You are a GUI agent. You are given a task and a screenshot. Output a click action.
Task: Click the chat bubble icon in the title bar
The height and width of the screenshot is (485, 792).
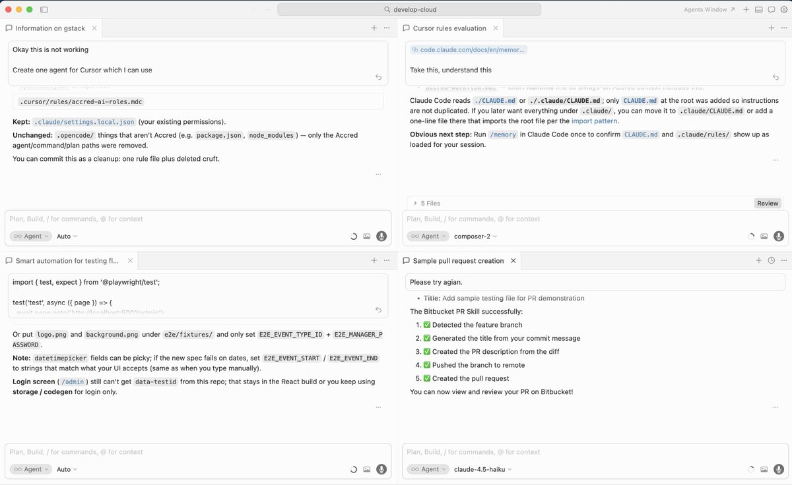click(x=771, y=10)
